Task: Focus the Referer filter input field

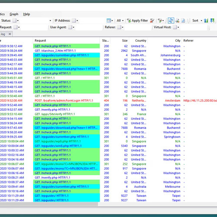Action: click(138, 27)
